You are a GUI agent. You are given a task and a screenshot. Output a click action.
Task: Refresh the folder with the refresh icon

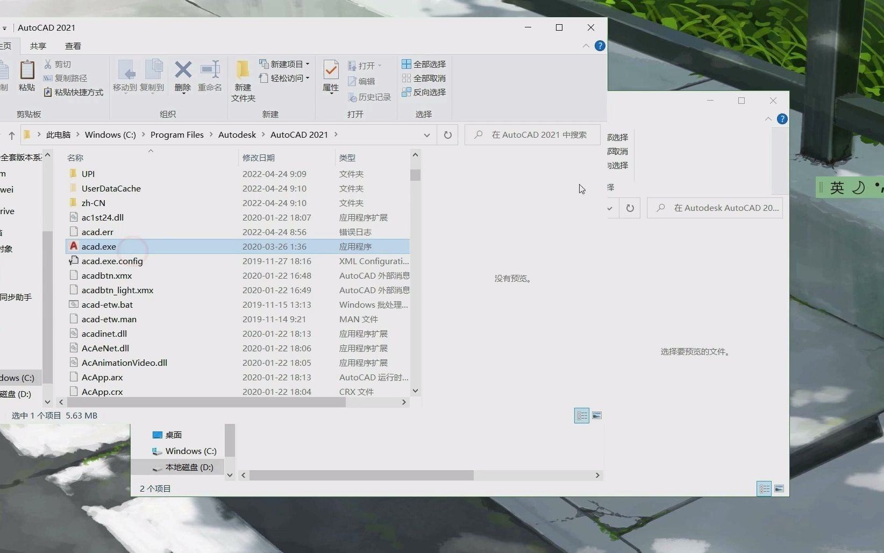(448, 134)
